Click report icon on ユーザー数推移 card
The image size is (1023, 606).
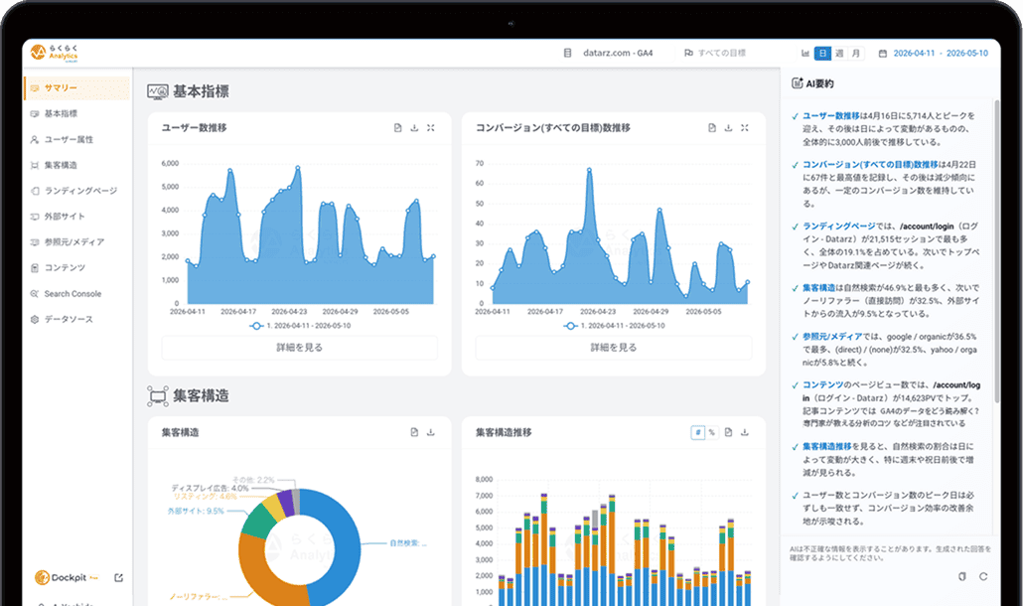click(398, 128)
